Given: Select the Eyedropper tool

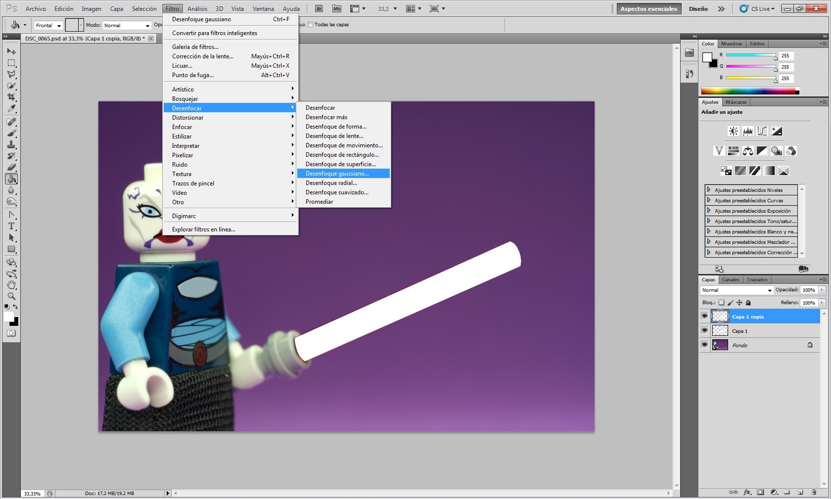Looking at the screenshot, I should click(11, 109).
